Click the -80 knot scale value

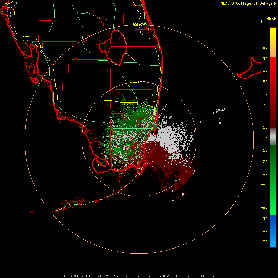click(264, 230)
